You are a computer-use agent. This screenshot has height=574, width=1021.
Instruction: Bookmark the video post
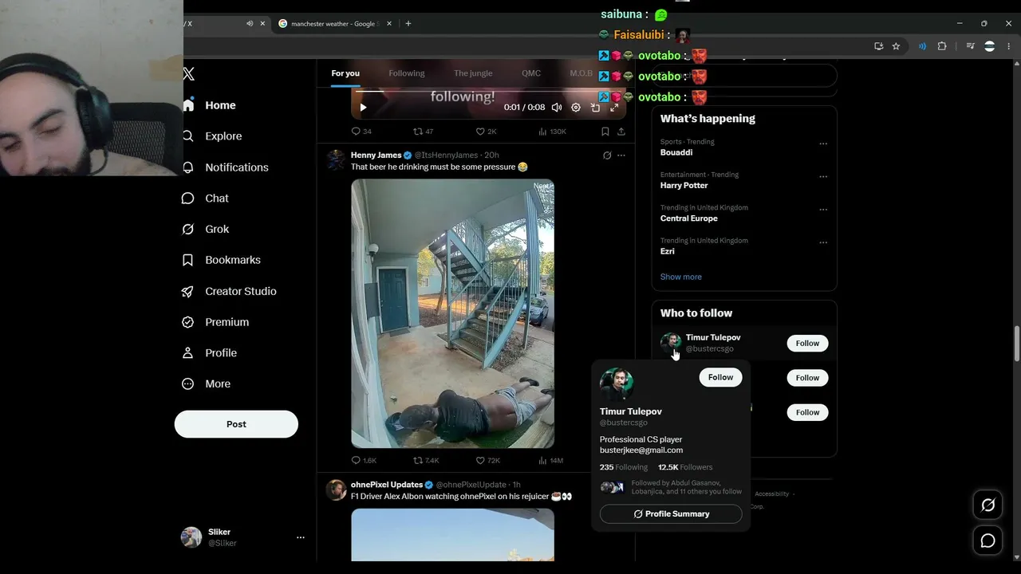point(605,132)
